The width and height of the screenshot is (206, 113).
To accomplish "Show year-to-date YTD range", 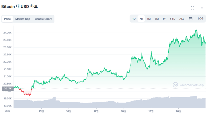I will [x=172, y=19].
